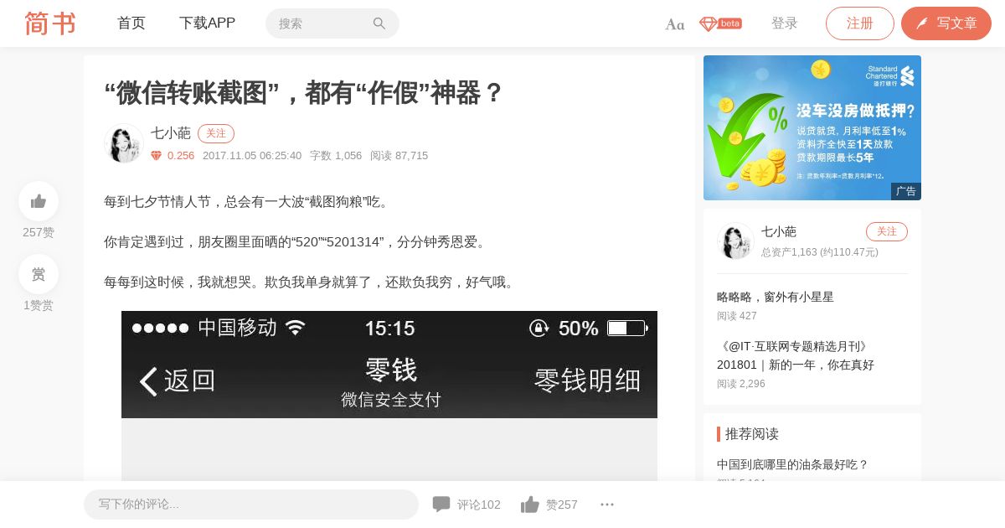Click the 写下你的评论 comment input box
The image size is (1005, 528).
251,505
